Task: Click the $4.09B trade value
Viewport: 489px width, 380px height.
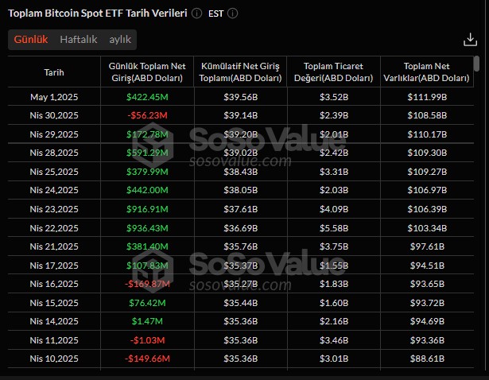Action: coord(334,209)
